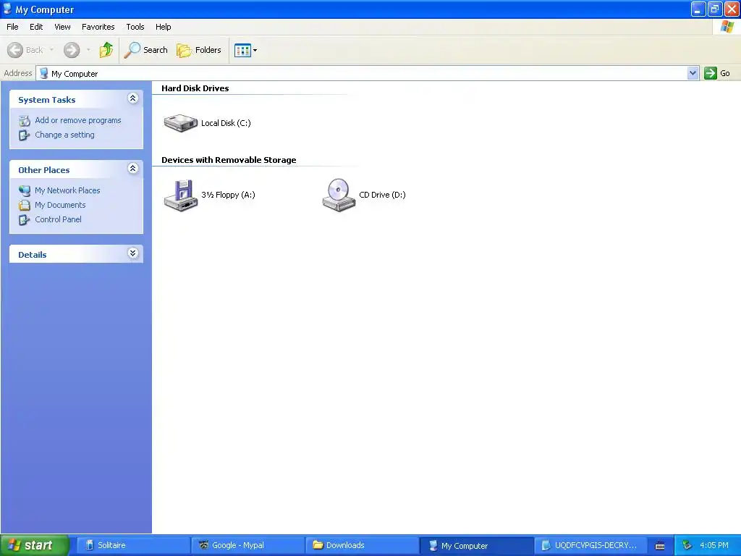Click the network tray icon
The width and height of the screenshot is (741, 556).
pyautogui.click(x=687, y=545)
